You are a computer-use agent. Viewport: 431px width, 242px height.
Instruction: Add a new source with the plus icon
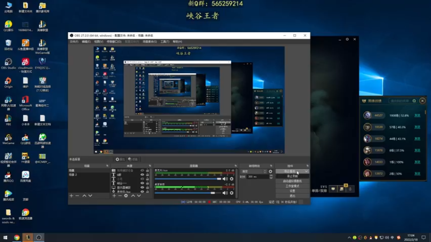(x=114, y=196)
